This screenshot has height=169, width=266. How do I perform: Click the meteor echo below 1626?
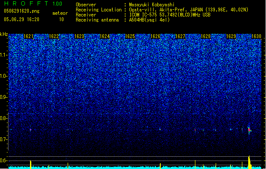click(160, 129)
